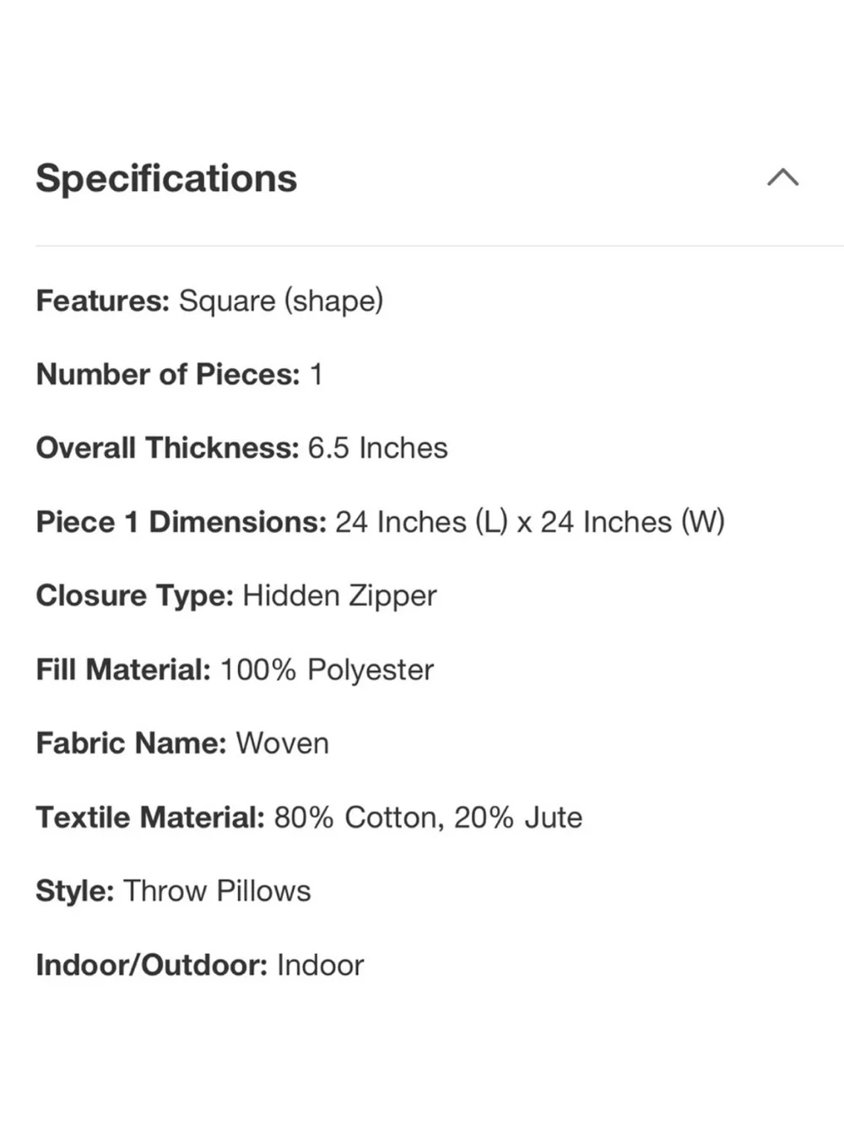Screen dimensions: 844x1126
Task: Select the 100% Polyester value
Action: pyautogui.click(x=327, y=671)
